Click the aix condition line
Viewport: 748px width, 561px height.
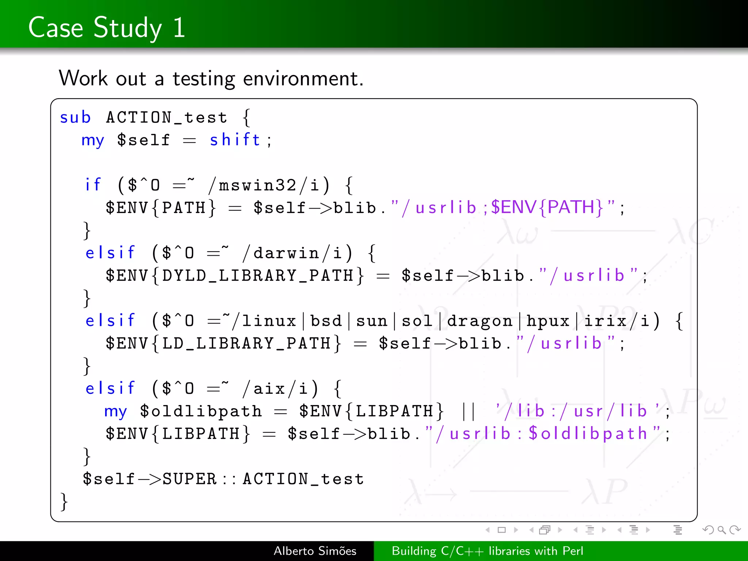coord(214,388)
